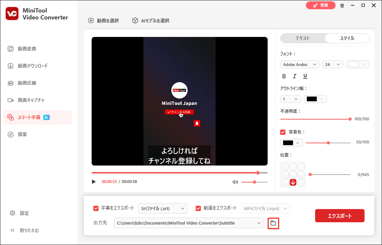
Task: Open the 出力先 output path dropdown
Action: pyautogui.click(x=189, y=223)
